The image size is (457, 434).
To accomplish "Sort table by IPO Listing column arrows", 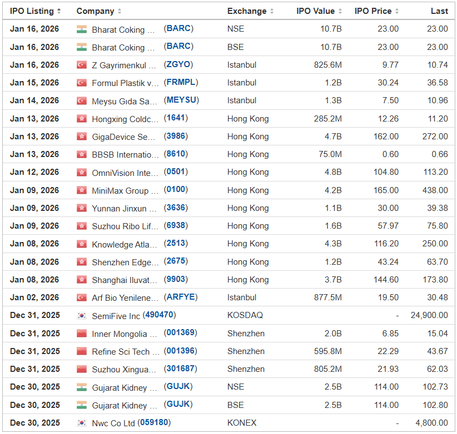I will 59,11.
